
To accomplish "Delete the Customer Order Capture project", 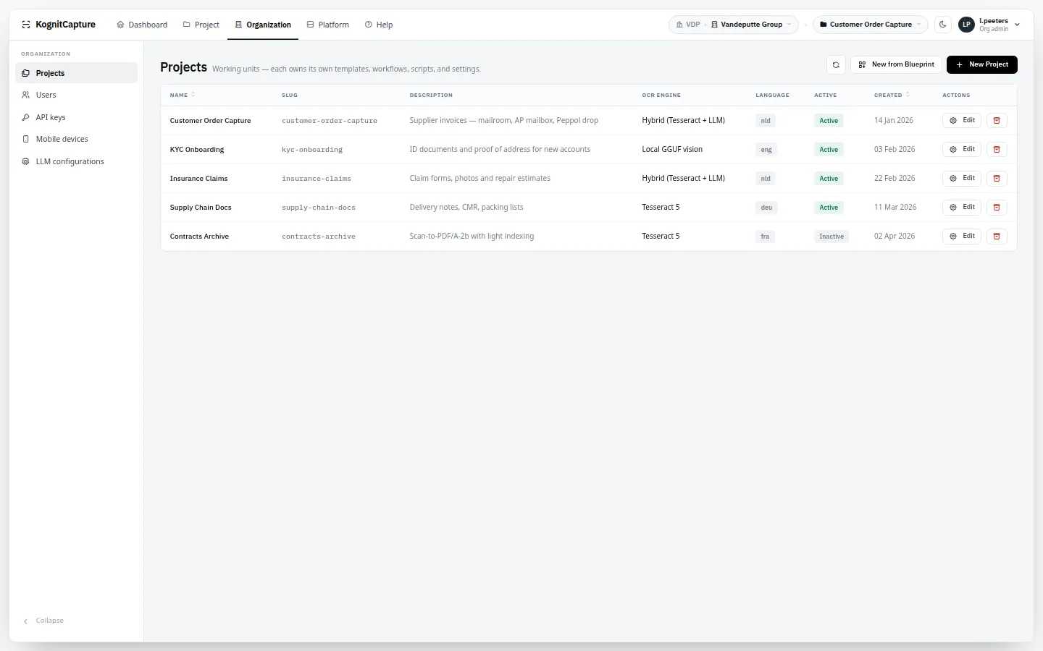I will 997,121.
